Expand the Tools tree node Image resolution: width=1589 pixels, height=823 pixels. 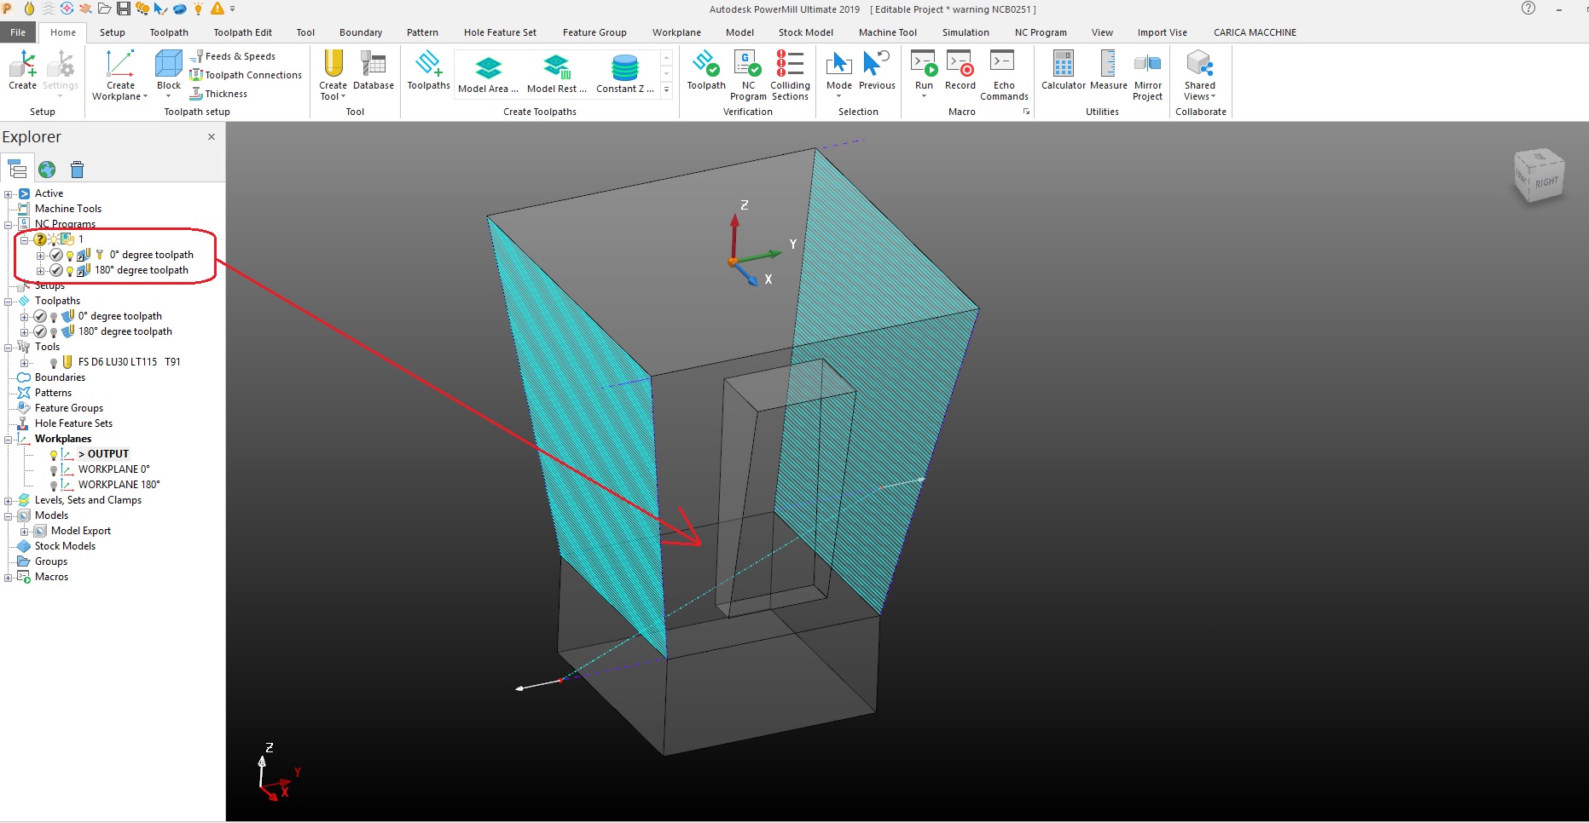pos(9,347)
